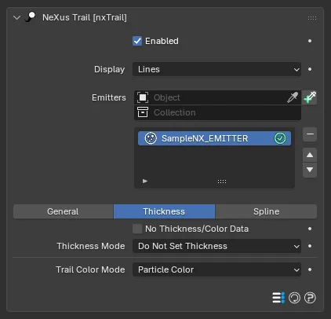This screenshot has height=319, width=331.
Task: Click animate dot next to No Thickness/Color Data
Action: tap(310, 229)
